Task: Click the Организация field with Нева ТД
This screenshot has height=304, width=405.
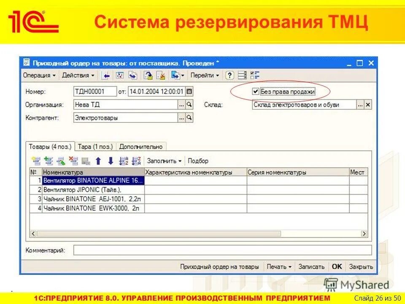Action: click(126, 105)
